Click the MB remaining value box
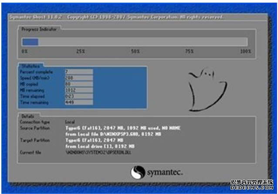The height and width of the screenshot is (194, 278). click(78, 90)
